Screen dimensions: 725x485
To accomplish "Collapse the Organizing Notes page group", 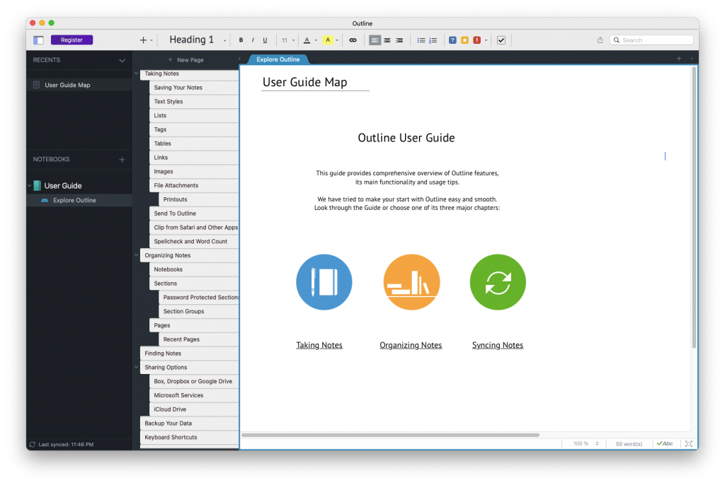I will coord(137,255).
